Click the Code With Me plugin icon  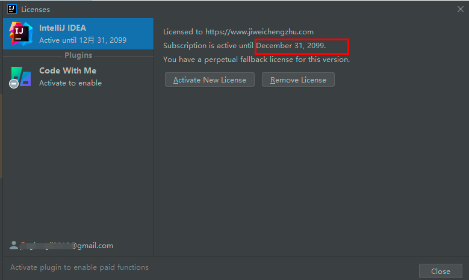tap(20, 76)
